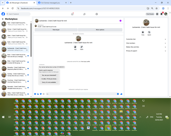
Task: Open emoji picker in message box
Action: (x=118, y=94)
